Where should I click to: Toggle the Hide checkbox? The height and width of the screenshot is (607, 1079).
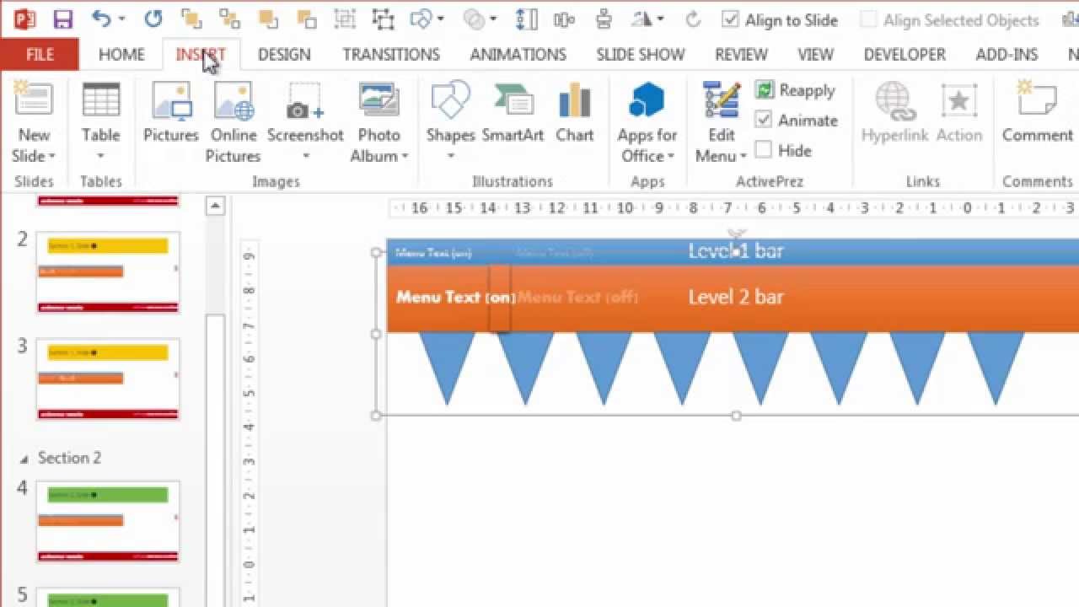764,150
